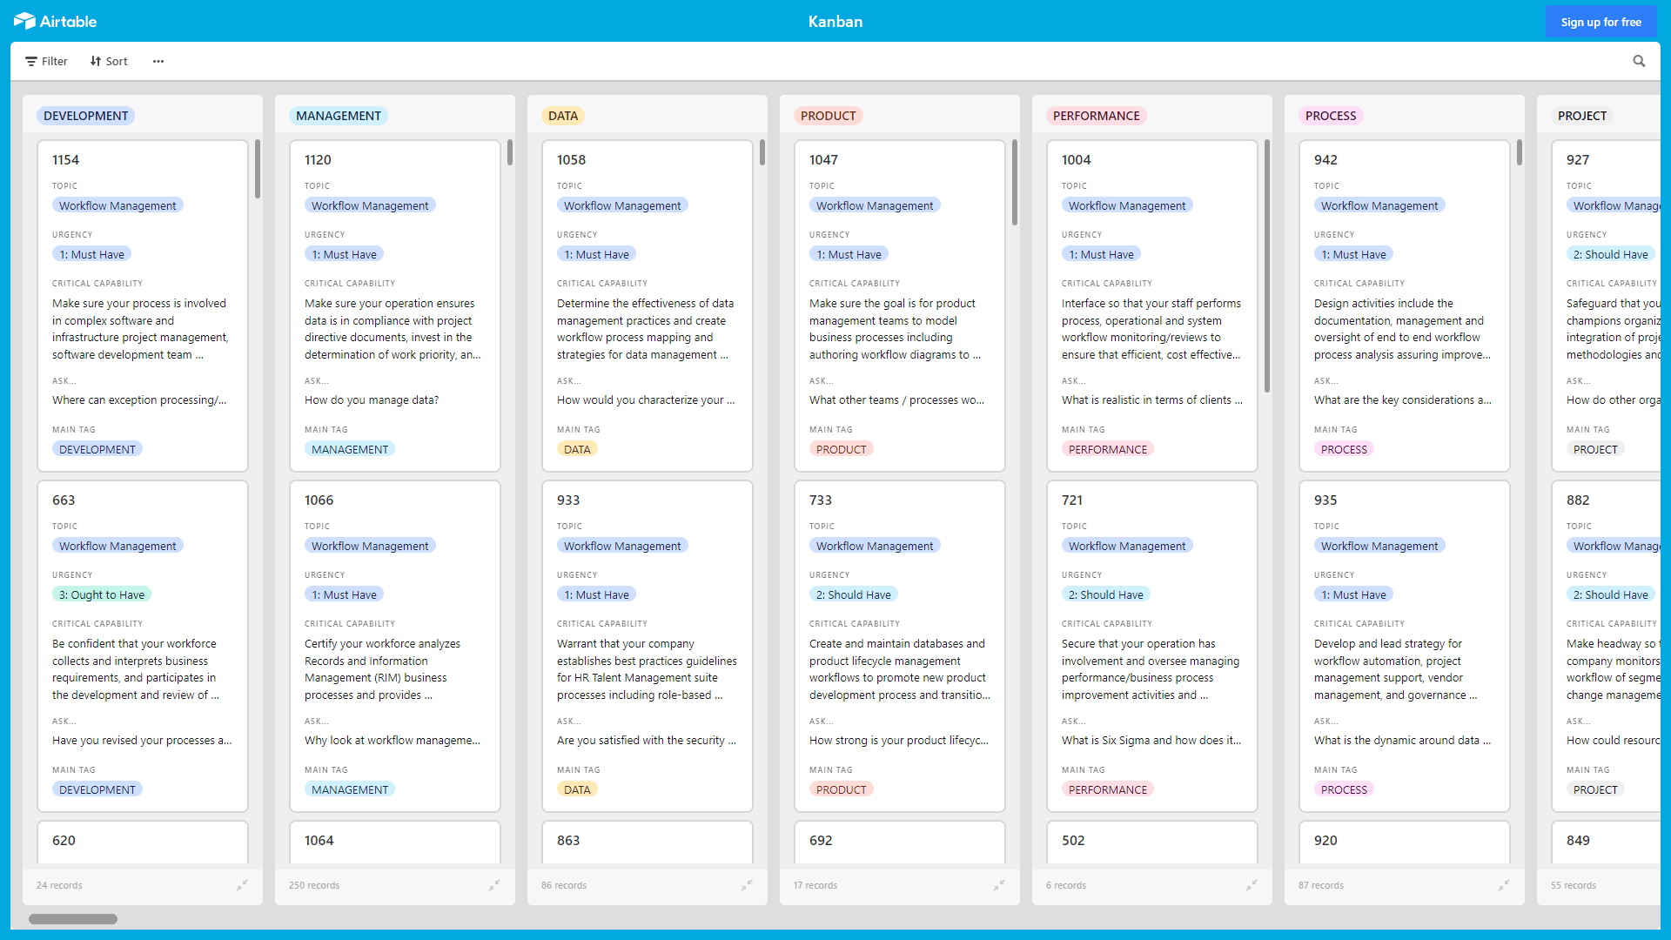The image size is (1671, 940).
Task: Click the three-dot more options icon
Action: 158,61
